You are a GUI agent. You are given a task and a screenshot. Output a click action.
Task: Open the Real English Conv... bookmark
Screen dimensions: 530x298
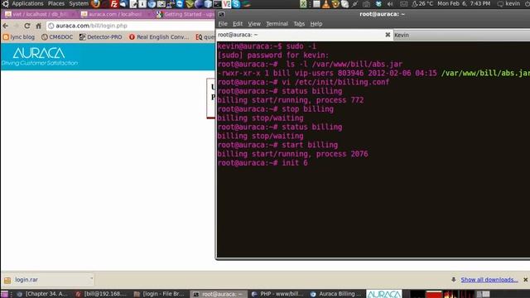click(x=159, y=37)
